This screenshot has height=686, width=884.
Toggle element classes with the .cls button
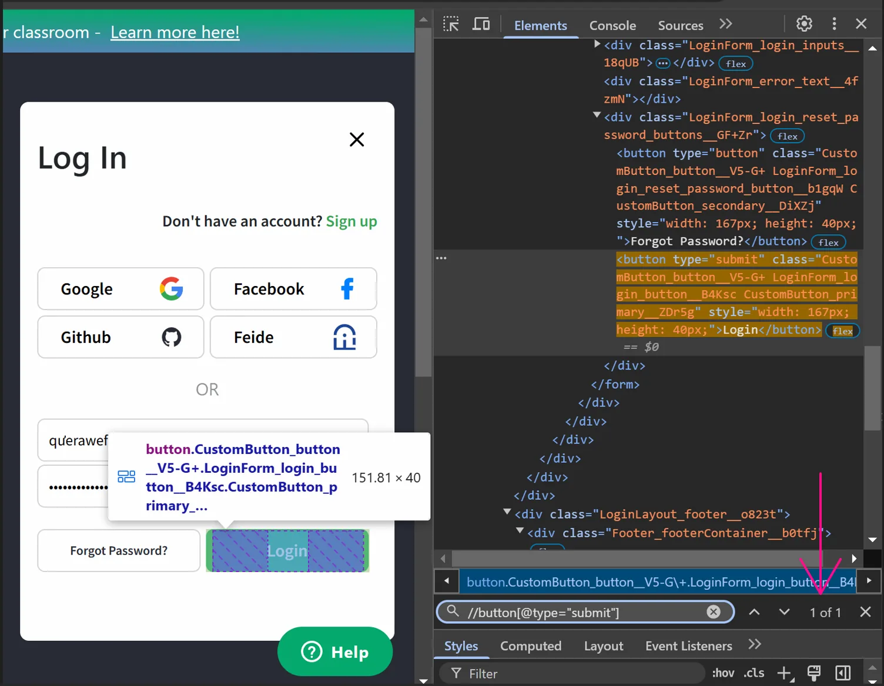[x=754, y=673]
